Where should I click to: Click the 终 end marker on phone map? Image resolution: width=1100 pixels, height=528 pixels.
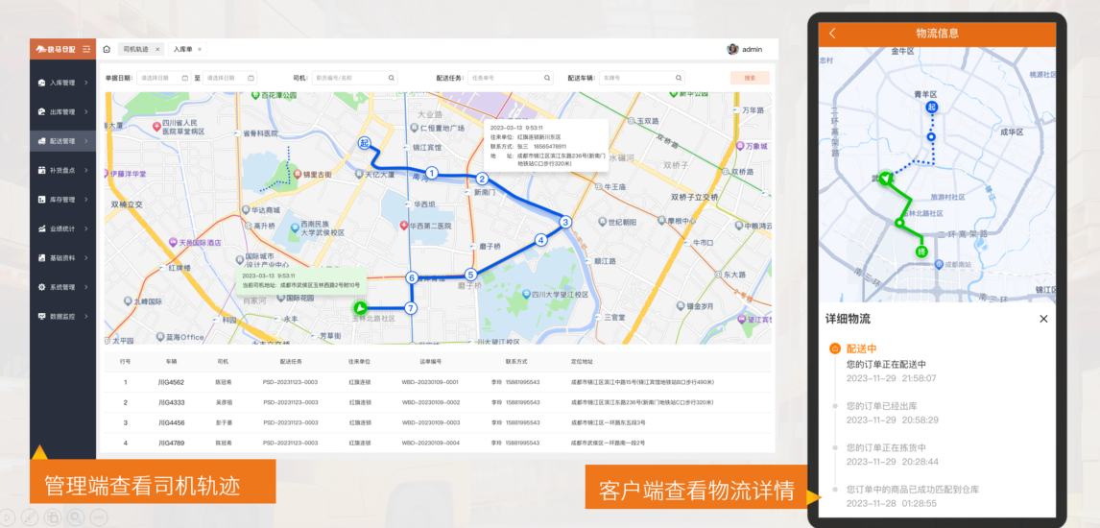point(920,251)
